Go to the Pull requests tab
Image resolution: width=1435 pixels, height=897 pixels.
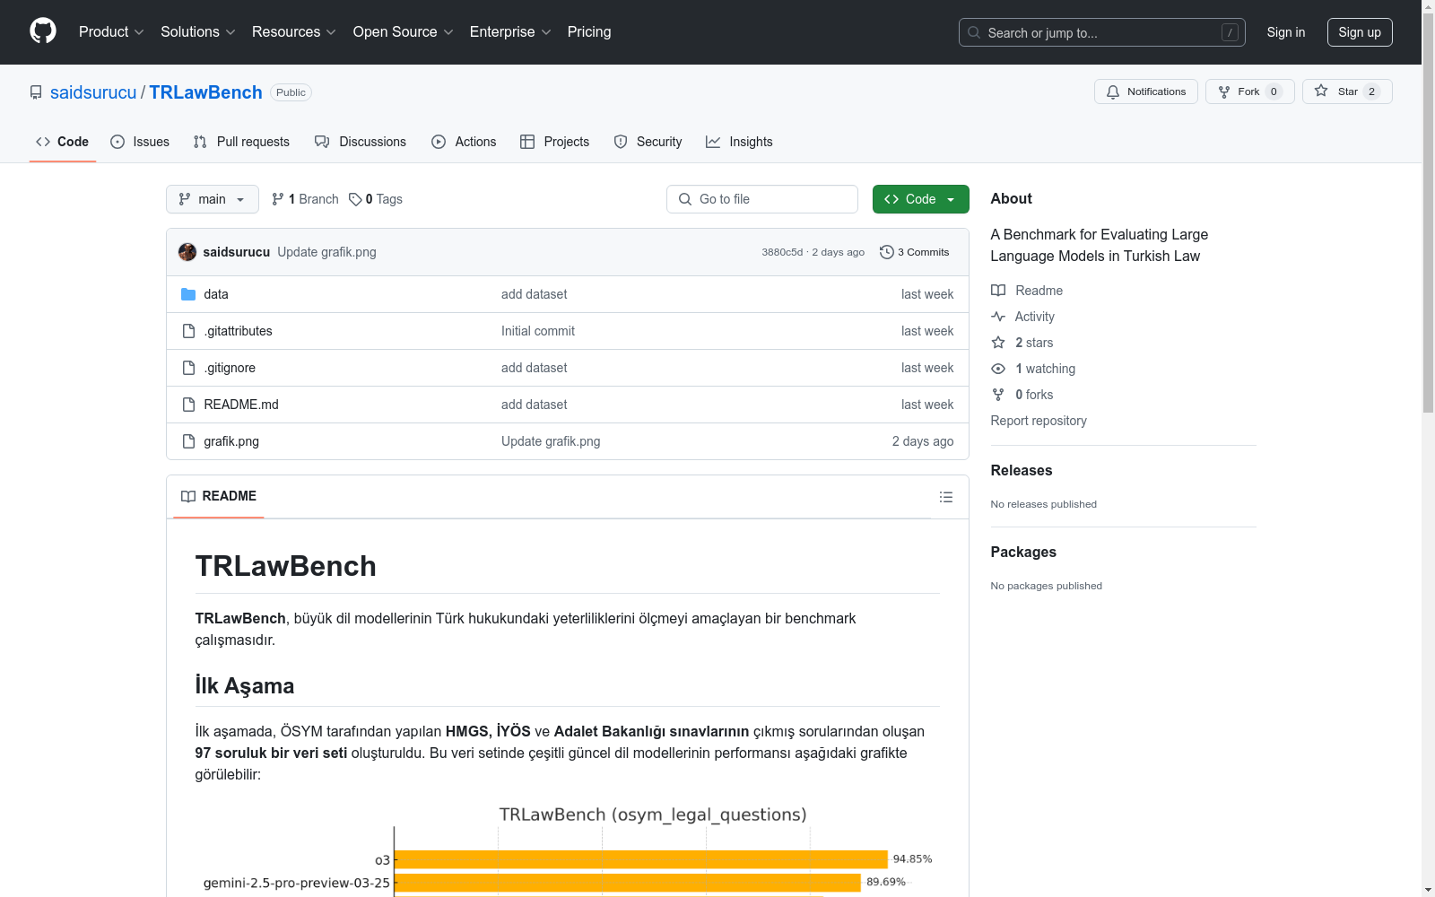click(241, 142)
